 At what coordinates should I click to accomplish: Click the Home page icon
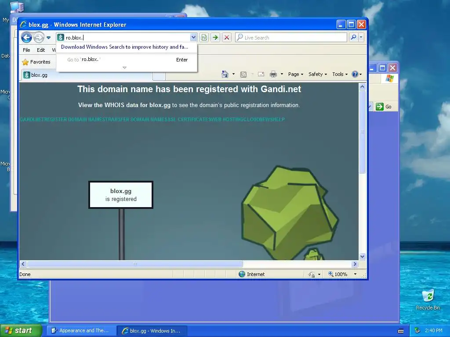point(225,74)
